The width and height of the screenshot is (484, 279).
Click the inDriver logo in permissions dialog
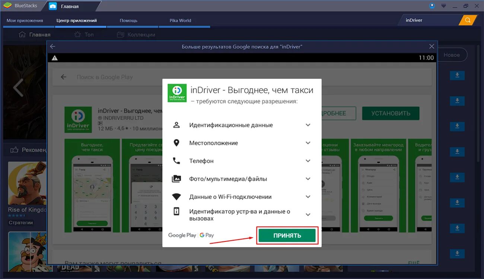(177, 93)
